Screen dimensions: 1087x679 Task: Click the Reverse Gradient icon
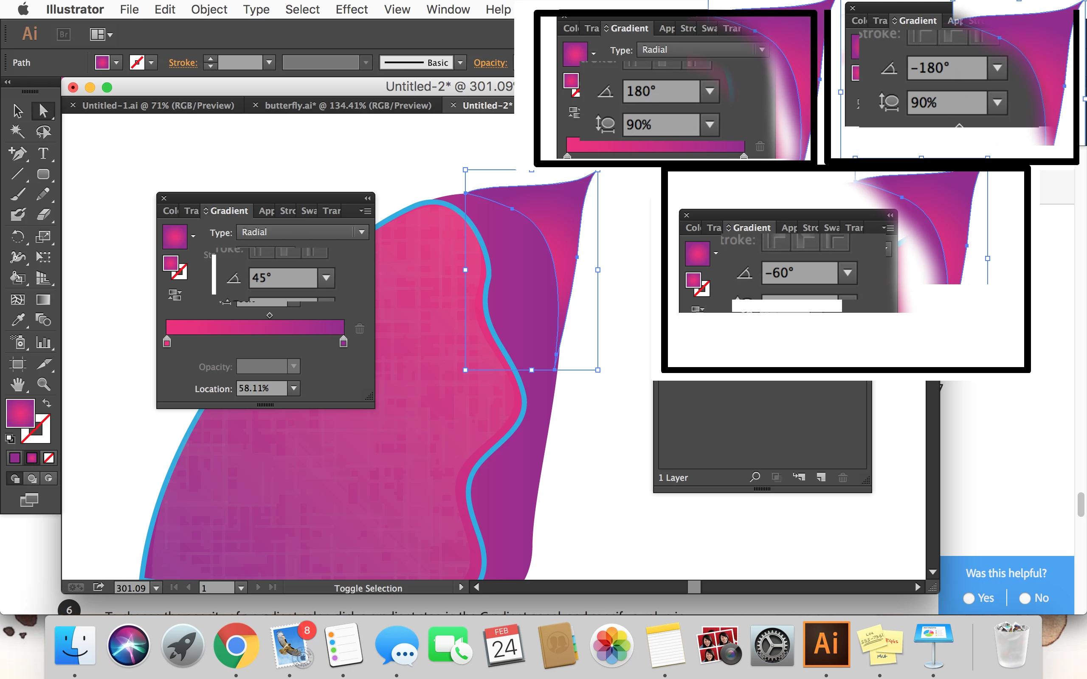click(x=175, y=295)
